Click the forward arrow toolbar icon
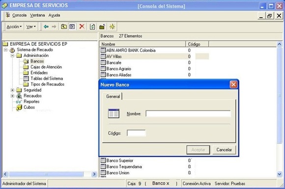The width and height of the screenshot is (285, 189). coord(54,27)
